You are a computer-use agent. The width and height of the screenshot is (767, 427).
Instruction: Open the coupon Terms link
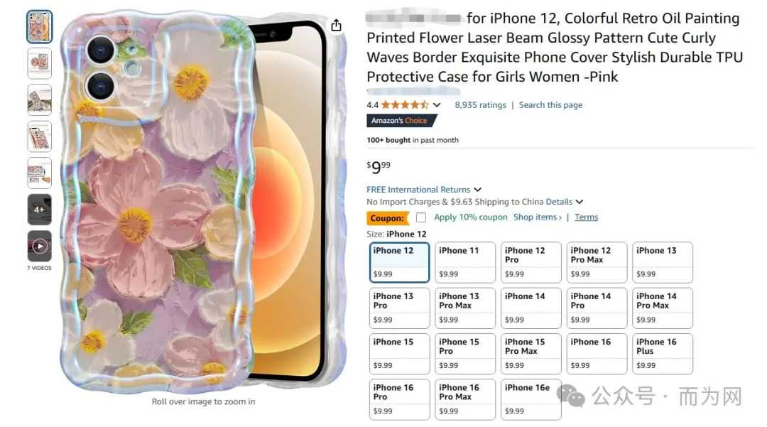tap(586, 217)
